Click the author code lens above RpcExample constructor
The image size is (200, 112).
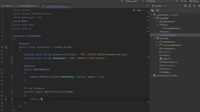[x=30, y=66]
